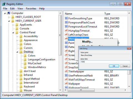Click the WindowMetrics folder icon
This screenshot has height=99, width=133.
pyautogui.click(x=25, y=67)
